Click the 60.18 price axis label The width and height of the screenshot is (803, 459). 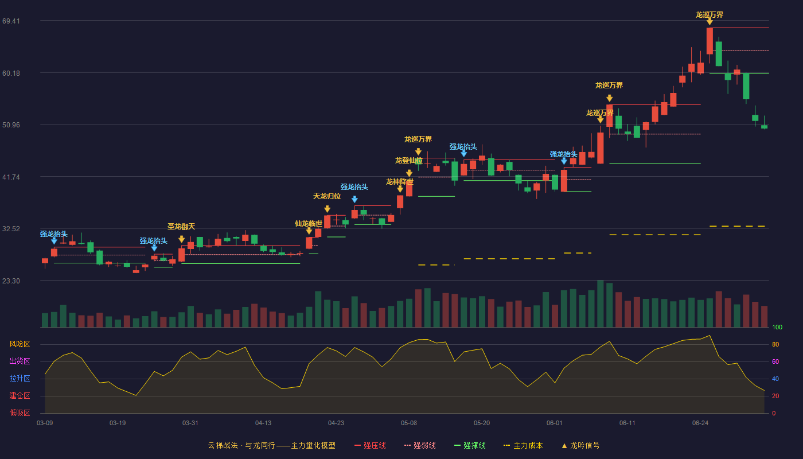click(x=11, y=73)
